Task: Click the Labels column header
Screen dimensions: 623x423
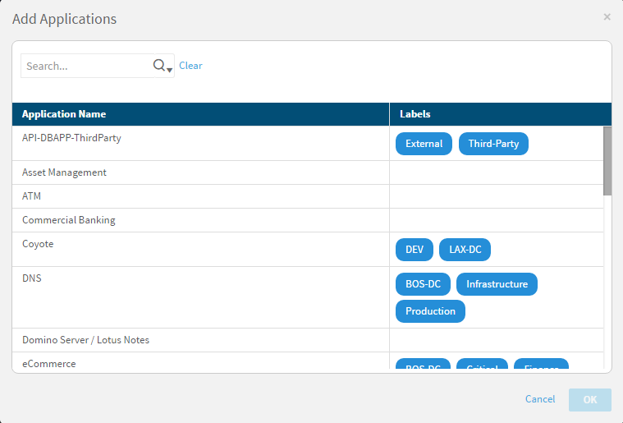Action: point(415,114)
